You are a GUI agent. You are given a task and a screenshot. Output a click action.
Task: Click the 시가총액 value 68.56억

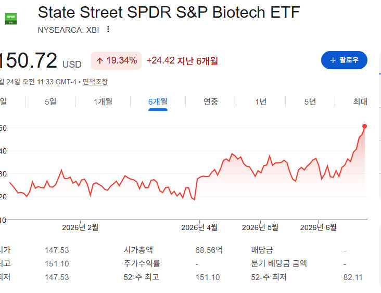click(x=209, y=250)
